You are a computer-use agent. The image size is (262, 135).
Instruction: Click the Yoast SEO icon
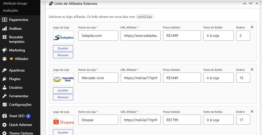coord(5,116)
